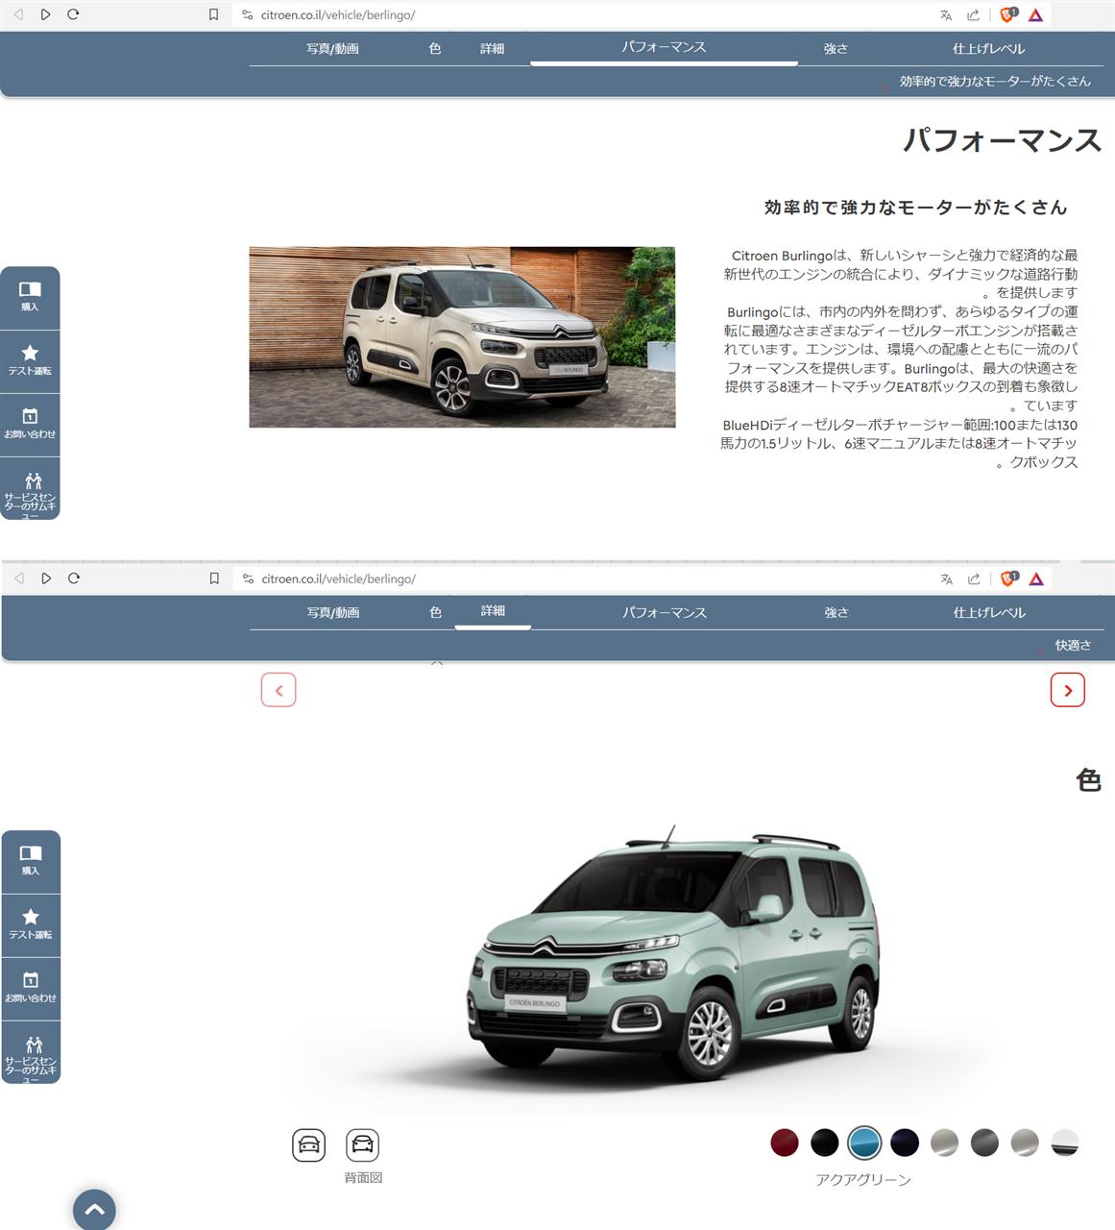Open サービスセンター in the top page sidebar
The image size is (1115, 1230).
click(30, 488)
